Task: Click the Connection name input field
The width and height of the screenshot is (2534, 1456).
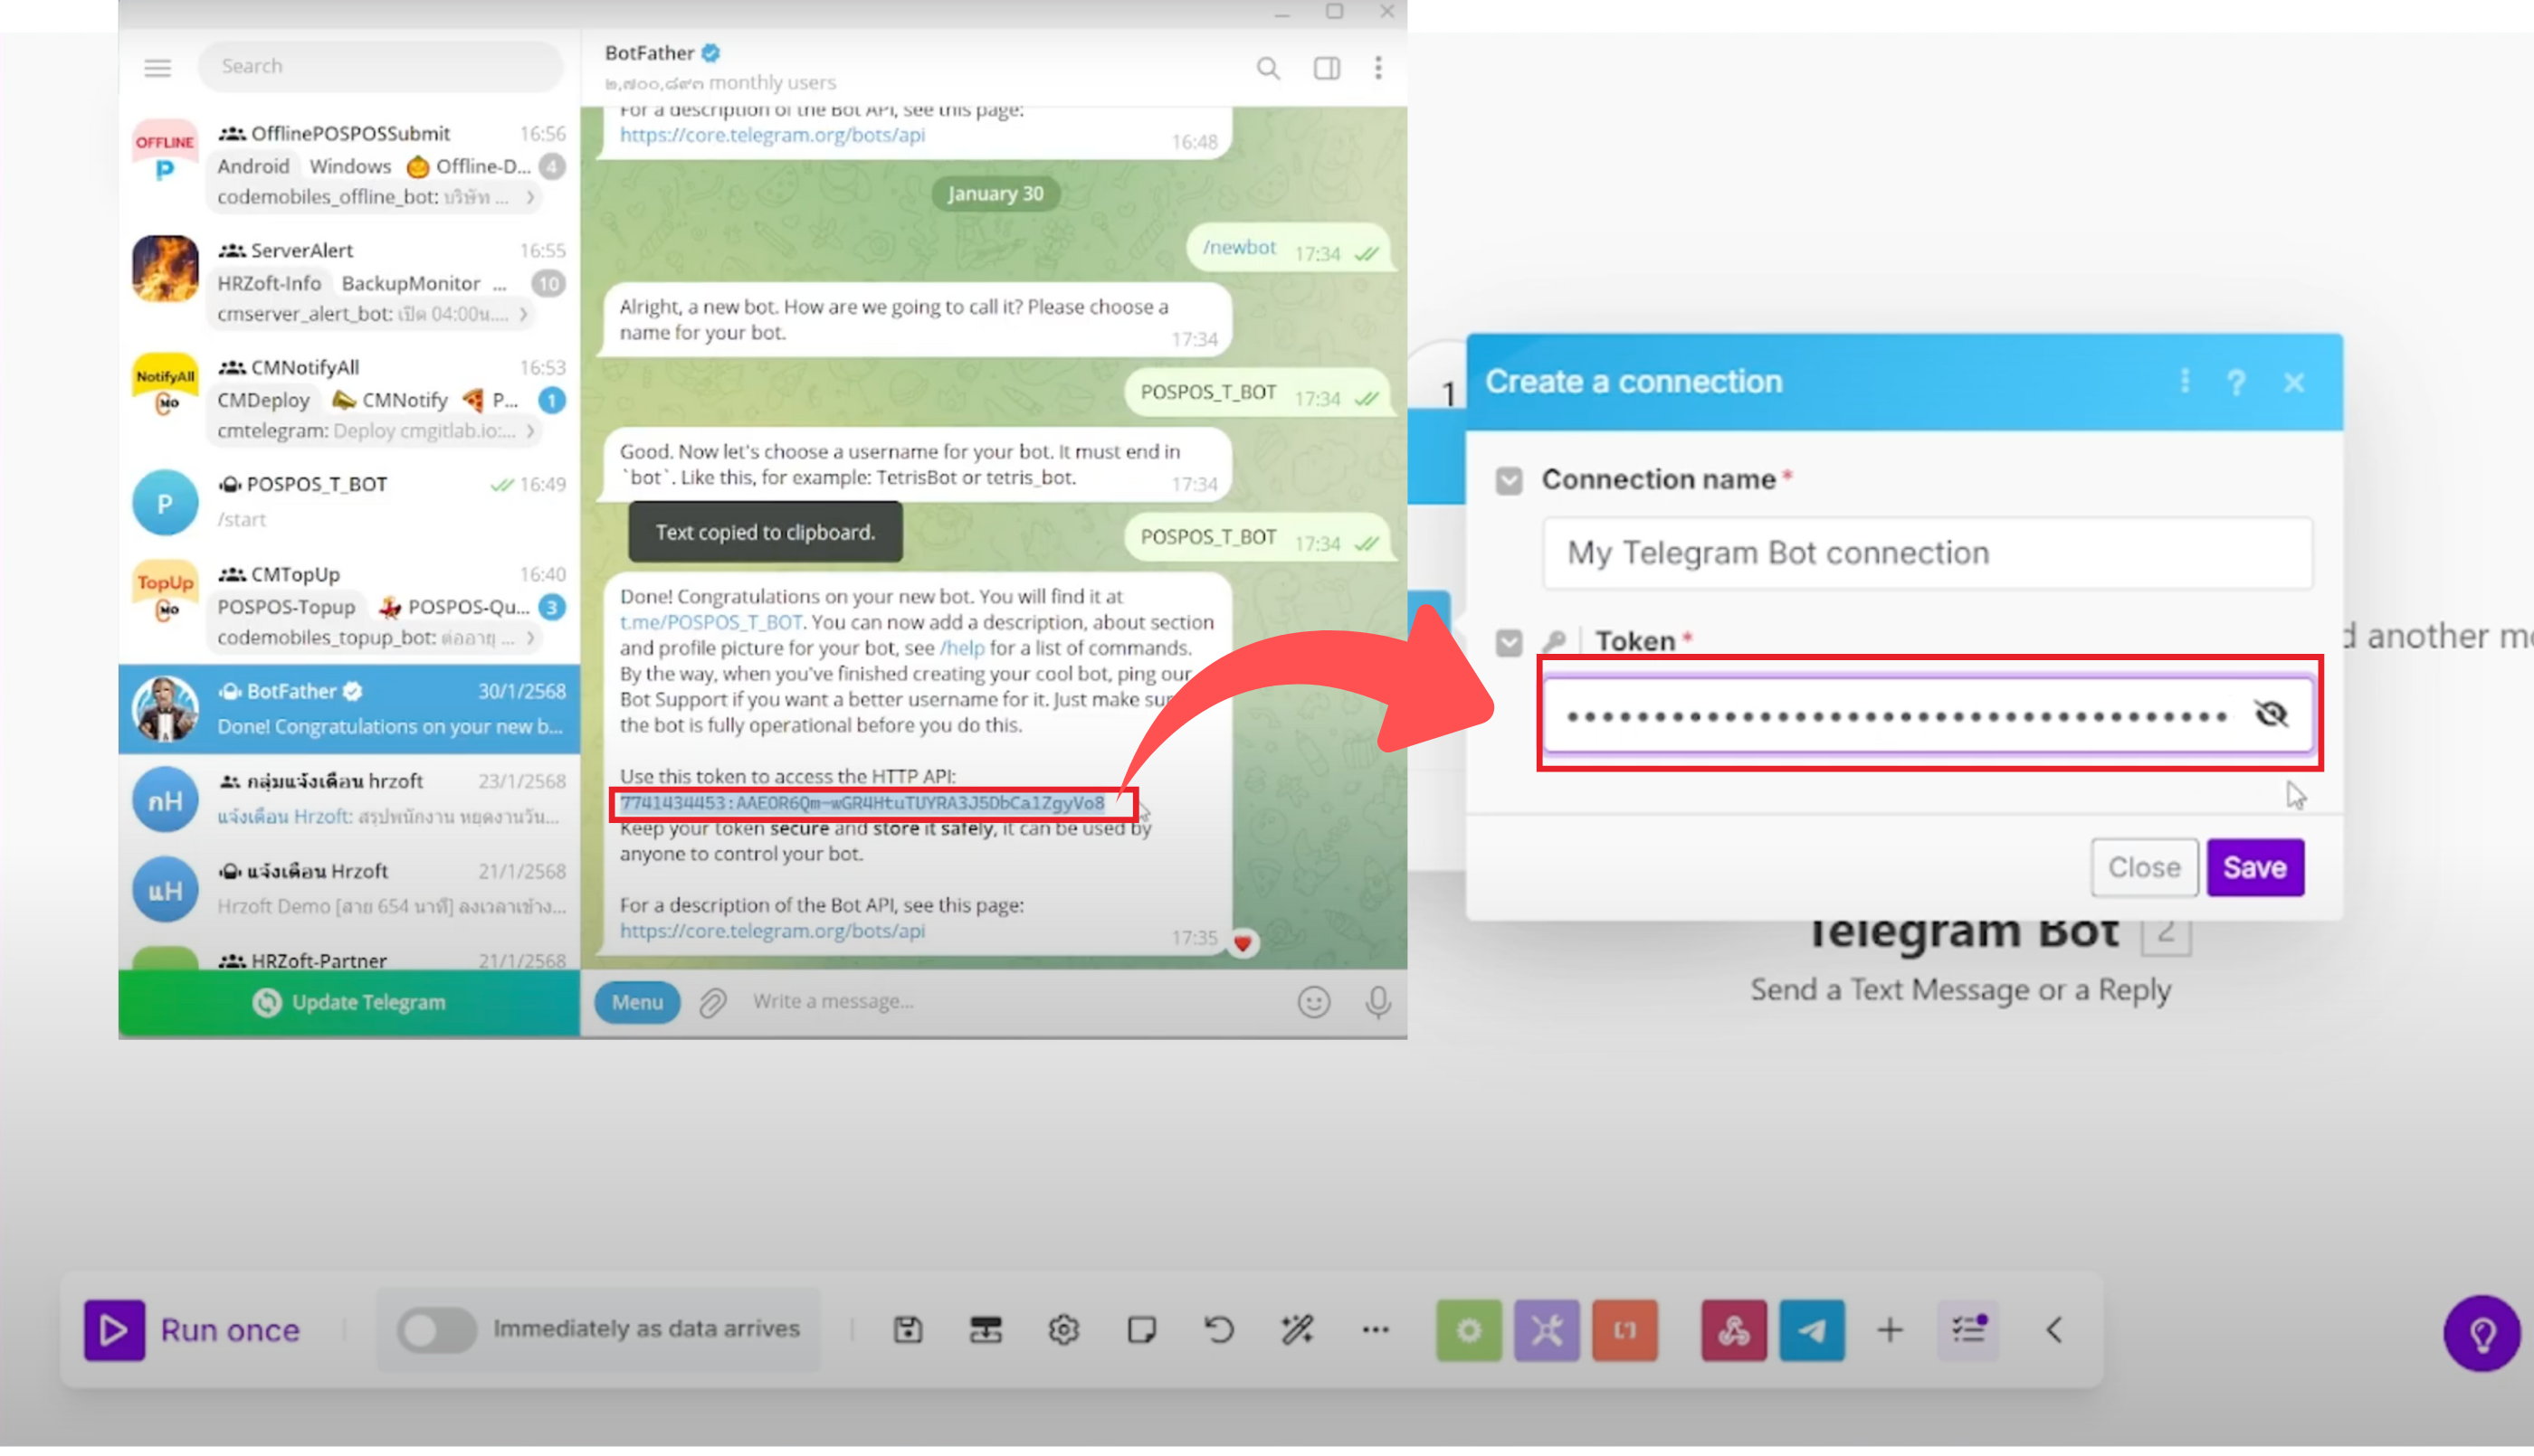Action: tap(1927, 553)
